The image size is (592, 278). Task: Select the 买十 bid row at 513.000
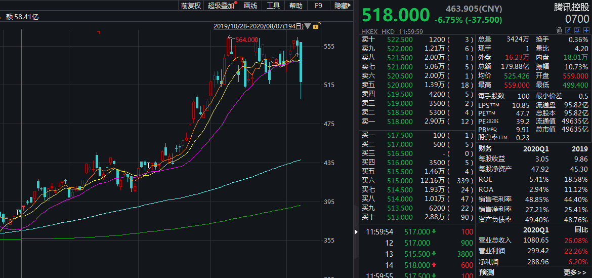(x=417, y=217)
